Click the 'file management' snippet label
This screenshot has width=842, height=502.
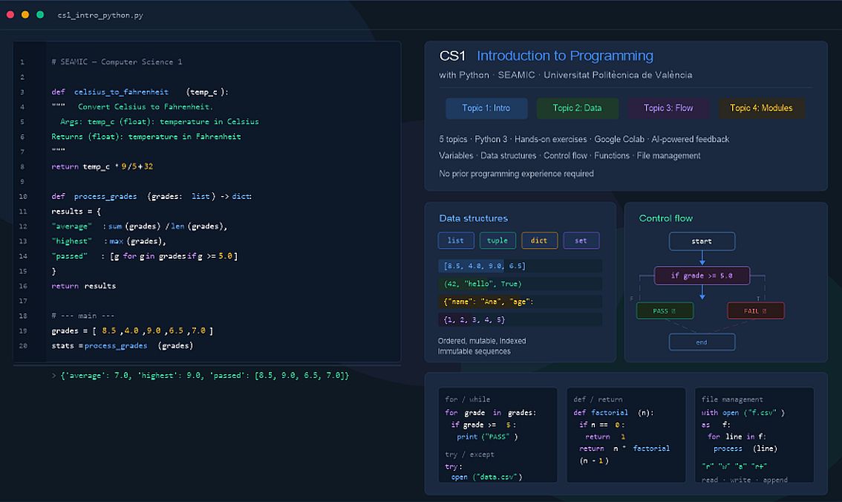pos(732,400)
